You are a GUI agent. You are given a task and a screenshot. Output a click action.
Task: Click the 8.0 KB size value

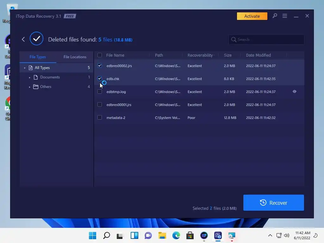pyautogui.click(x=229, y=79)
